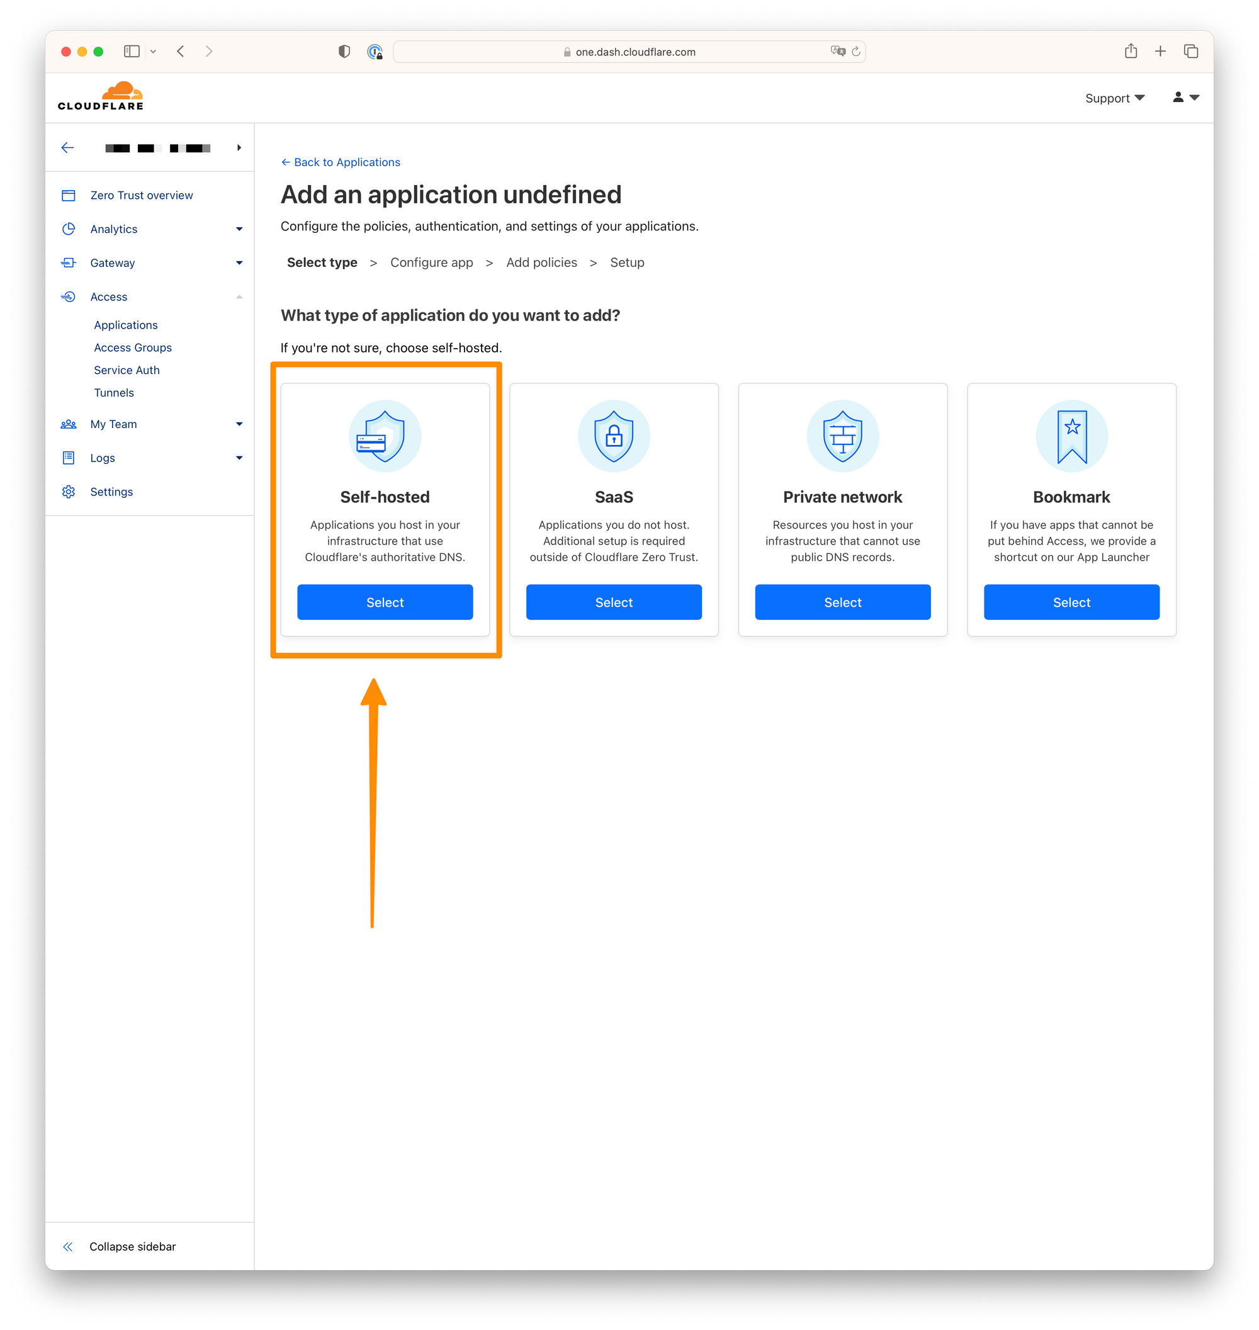Click the Cloudflare logo
Screen dimensions: 1259x1330
(101, 96)
